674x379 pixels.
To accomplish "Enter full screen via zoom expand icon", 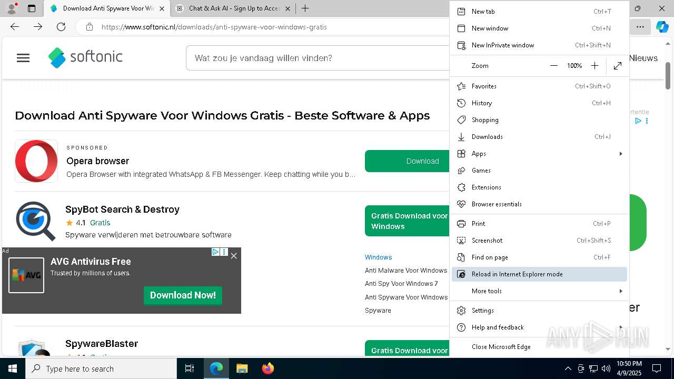I will pos(618,66).
